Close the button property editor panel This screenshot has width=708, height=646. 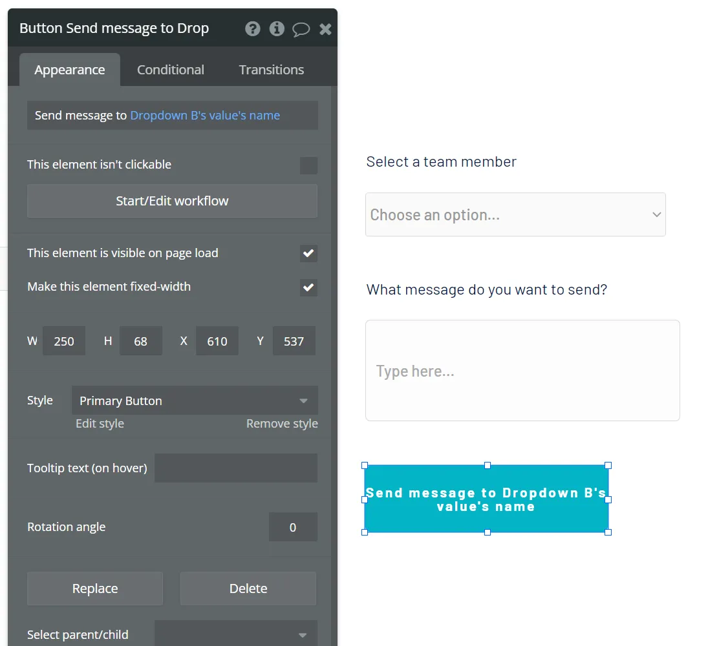coord(325,29)
